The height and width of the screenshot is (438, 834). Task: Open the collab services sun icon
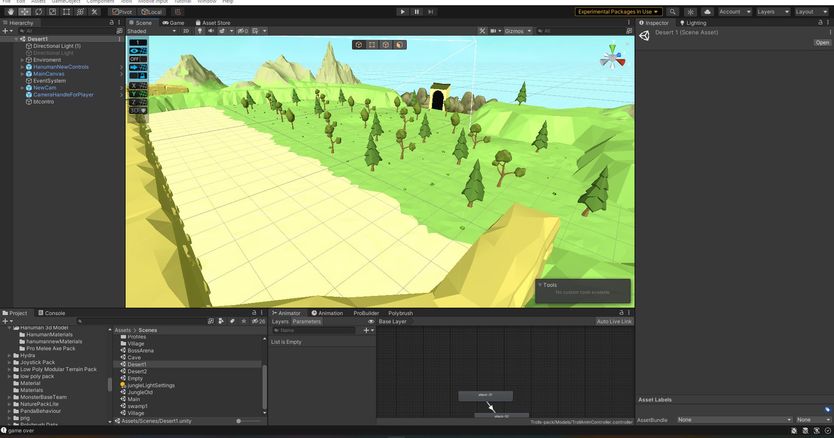click(x=690, y=12)
